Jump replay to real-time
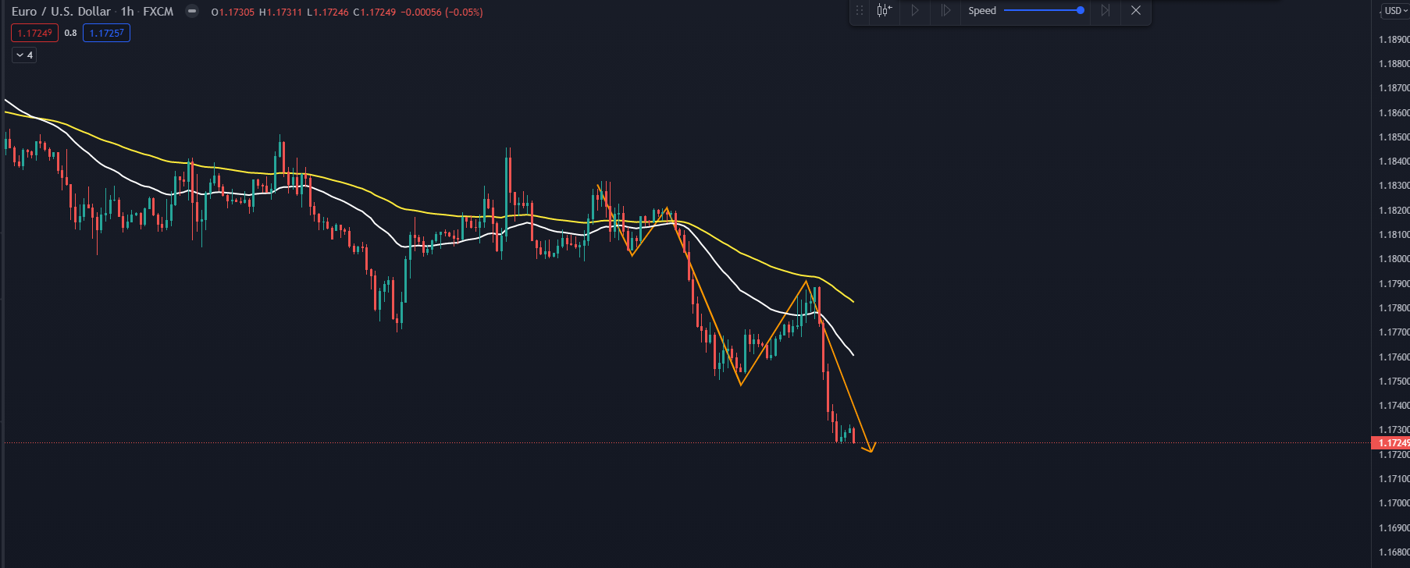Viewport: 1410px width, 568px height. point(1106,11)
